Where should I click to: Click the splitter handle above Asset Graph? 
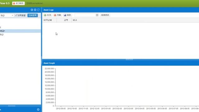click(129, 59)
